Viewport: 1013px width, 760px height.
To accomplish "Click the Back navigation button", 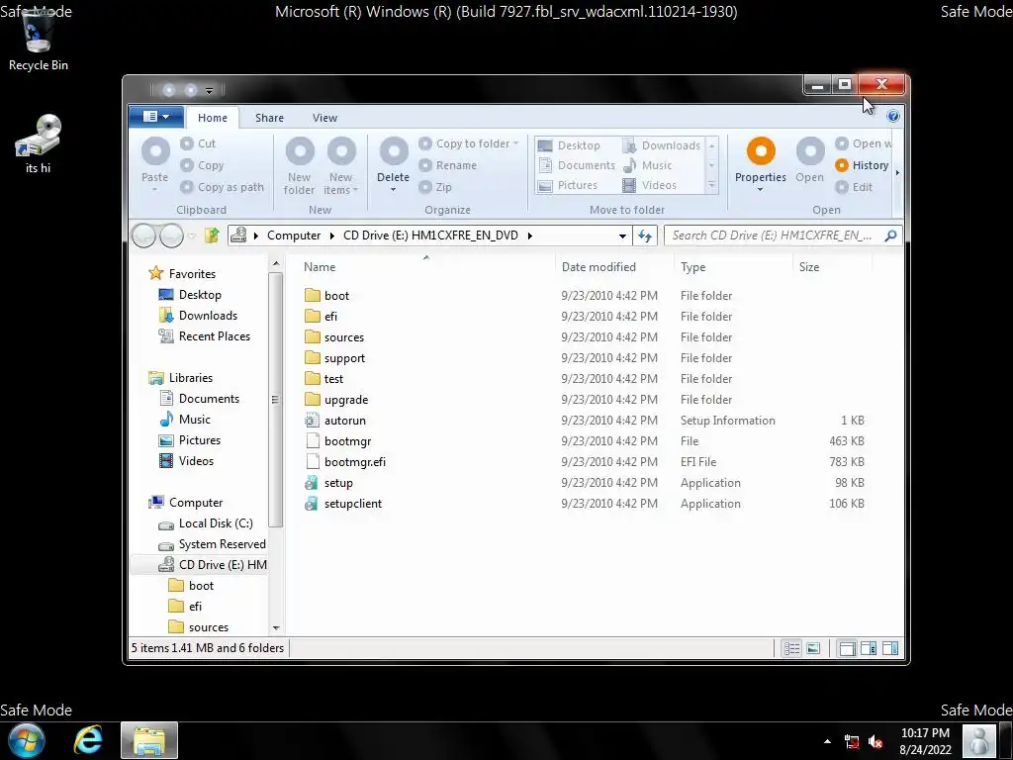I will coord(143,236).
